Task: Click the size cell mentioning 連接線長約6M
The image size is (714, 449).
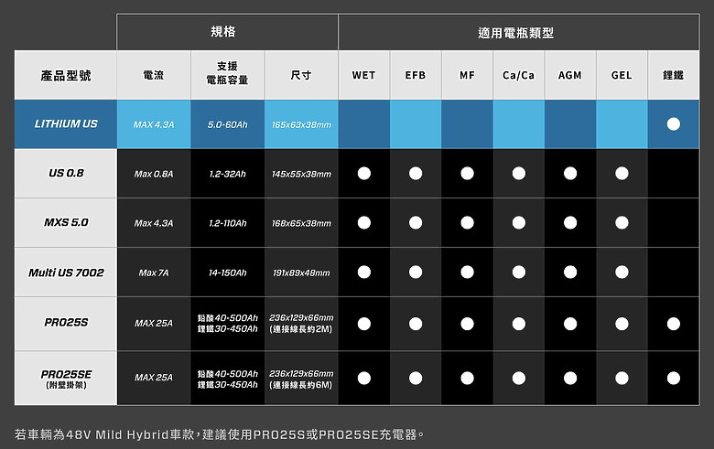Action: tap(301, 379)
